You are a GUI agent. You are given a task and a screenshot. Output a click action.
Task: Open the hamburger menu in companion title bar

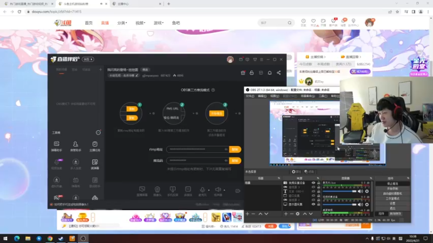tap(261, 59)
